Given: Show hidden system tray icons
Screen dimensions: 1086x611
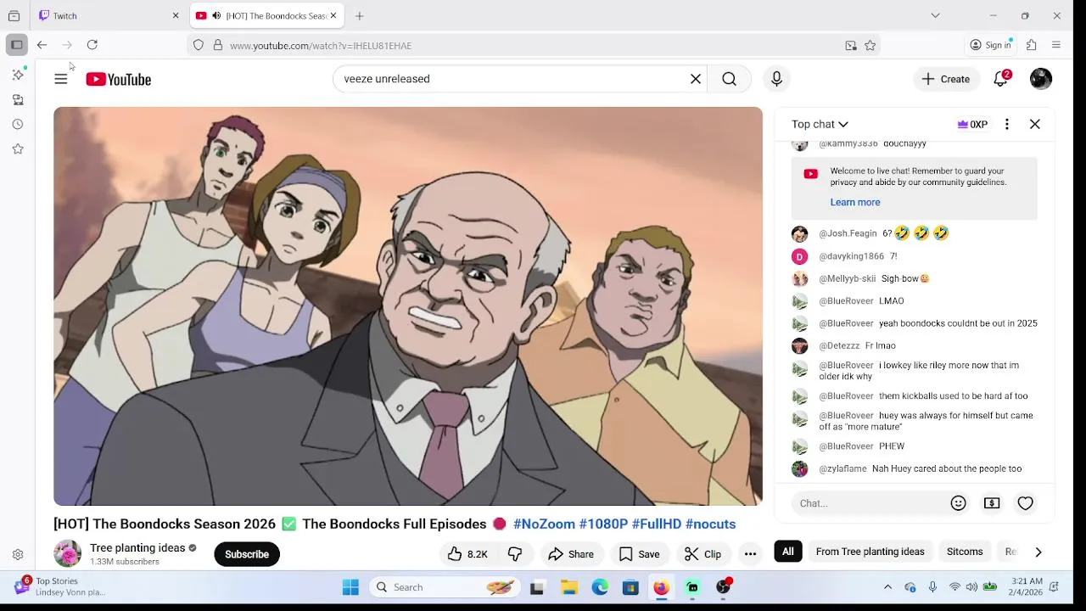Looking at the screenshot, I should (887, 587).
